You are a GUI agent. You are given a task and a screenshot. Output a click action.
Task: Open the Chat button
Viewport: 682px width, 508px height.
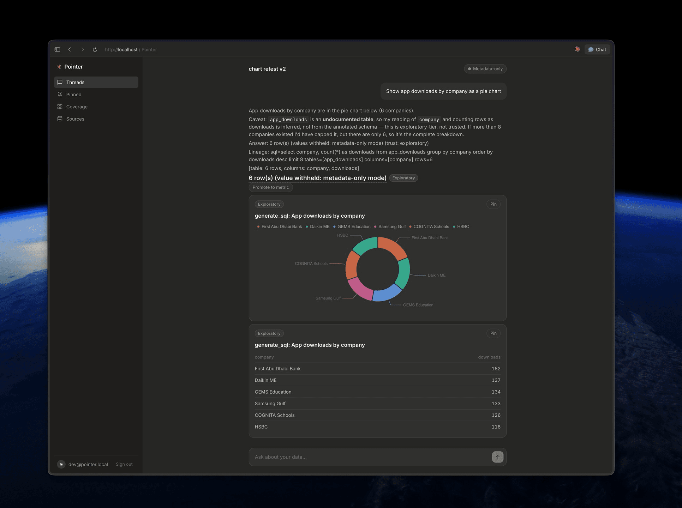pyautogui.click(x=597, y=50)
